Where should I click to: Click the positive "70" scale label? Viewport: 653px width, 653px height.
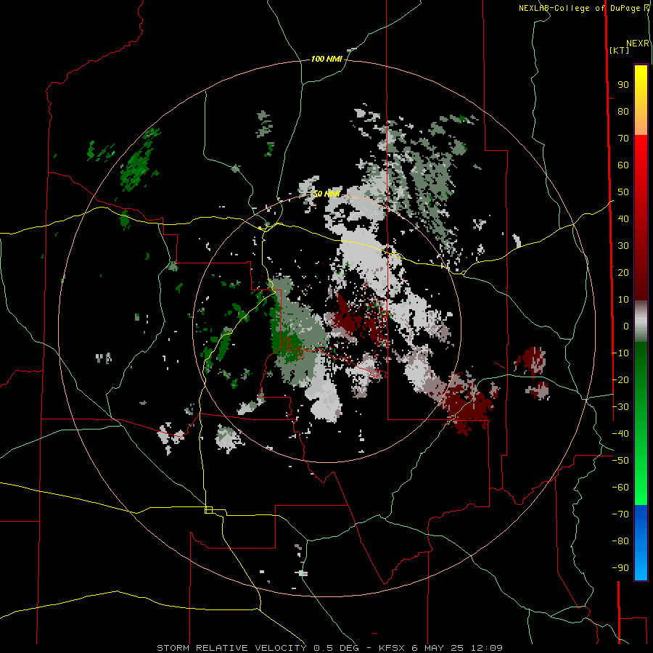[623, 139]
